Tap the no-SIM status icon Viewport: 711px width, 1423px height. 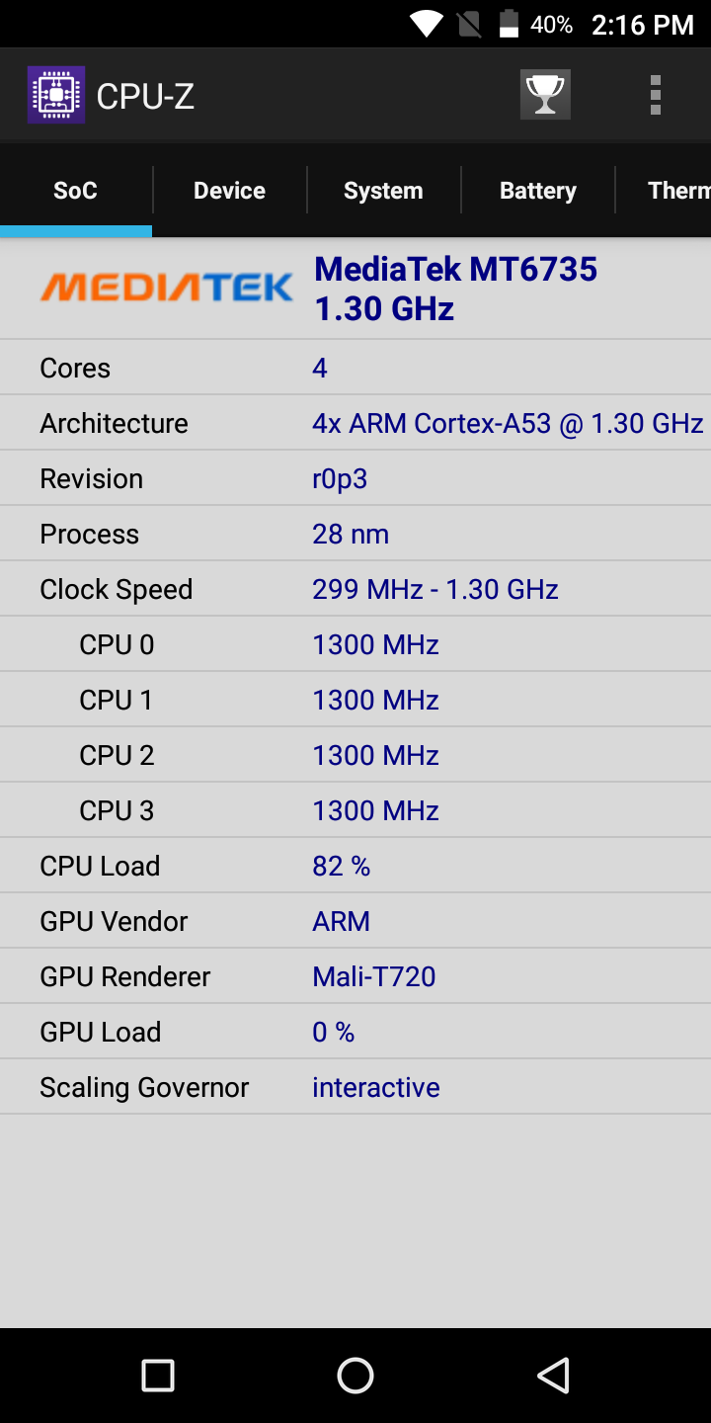(470, 24)
